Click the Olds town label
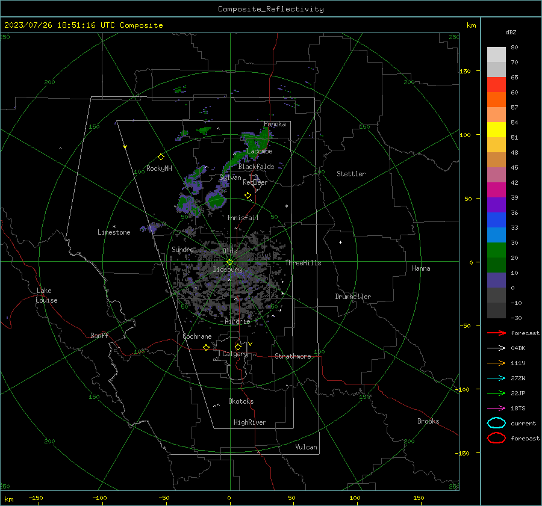 click(x=229, y=251)
